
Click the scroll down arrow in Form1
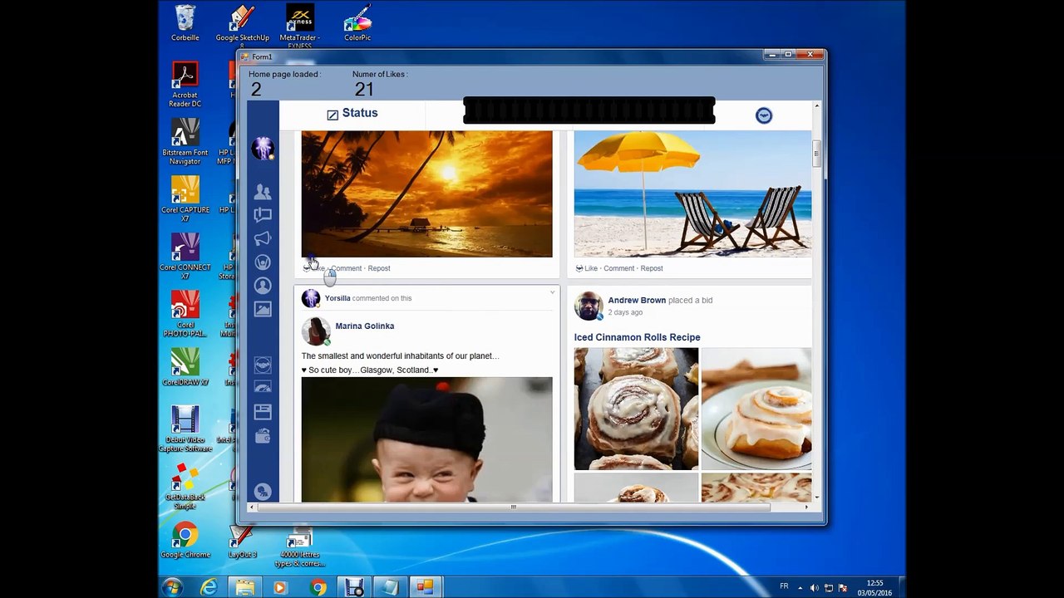point(816,497)
